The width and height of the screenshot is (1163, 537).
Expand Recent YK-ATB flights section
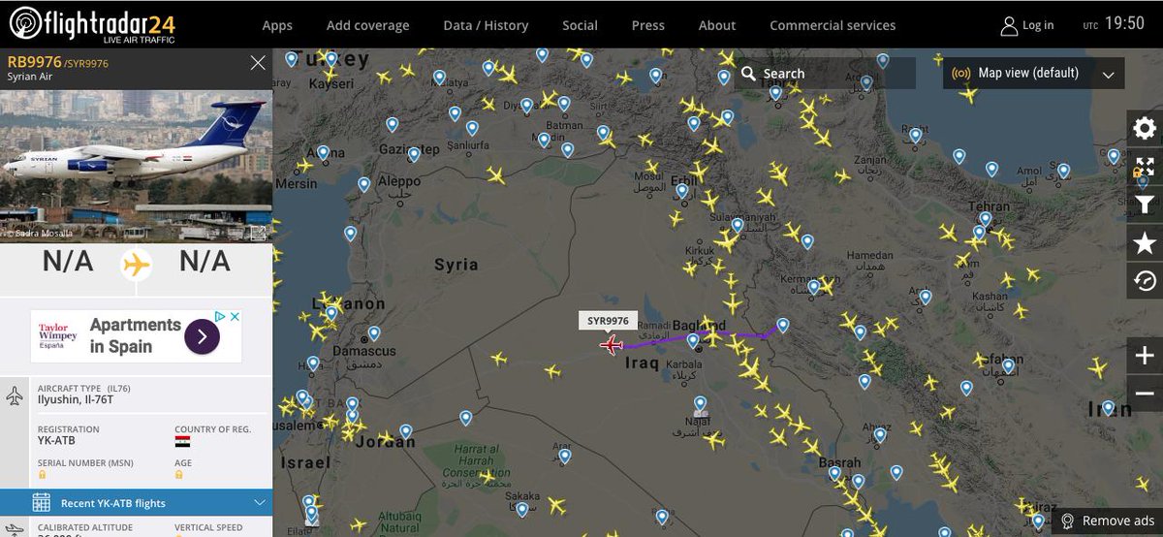pos(136,503)
